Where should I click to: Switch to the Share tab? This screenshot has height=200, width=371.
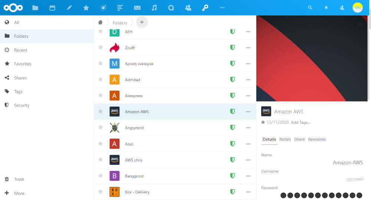pyautogui.click(x=299, y=139)
